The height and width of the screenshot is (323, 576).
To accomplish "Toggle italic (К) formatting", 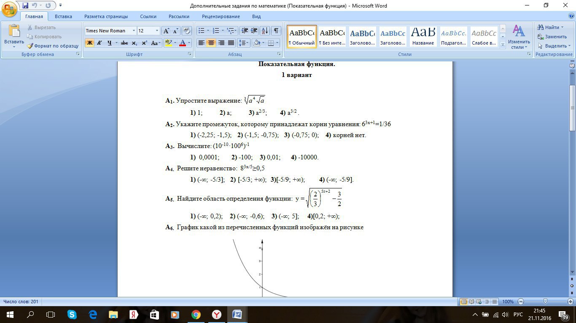I will pos(100,43).
